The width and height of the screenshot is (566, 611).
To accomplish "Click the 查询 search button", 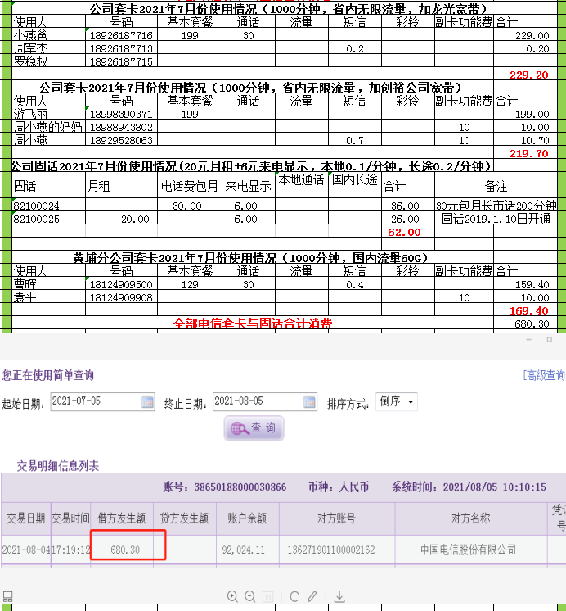I will tap(254, 428).
